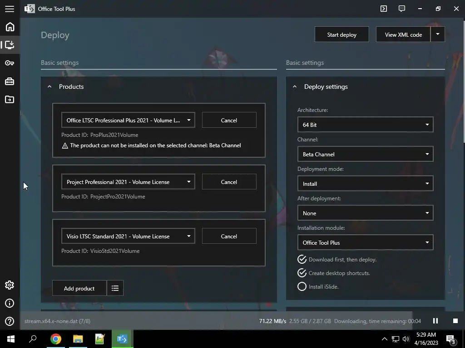This screenshot has height=348, width=465.
Task: Collapse the Deploy settings section
Action: (x=294, y=87)
